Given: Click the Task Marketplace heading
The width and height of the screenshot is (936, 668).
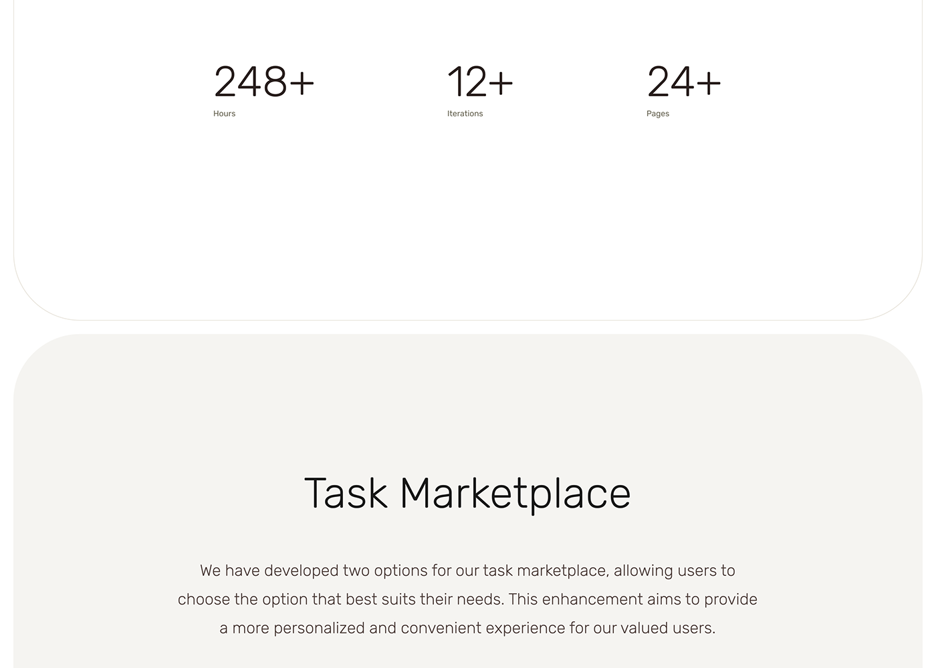Looking at the screenshot, I should pos(467,494).
